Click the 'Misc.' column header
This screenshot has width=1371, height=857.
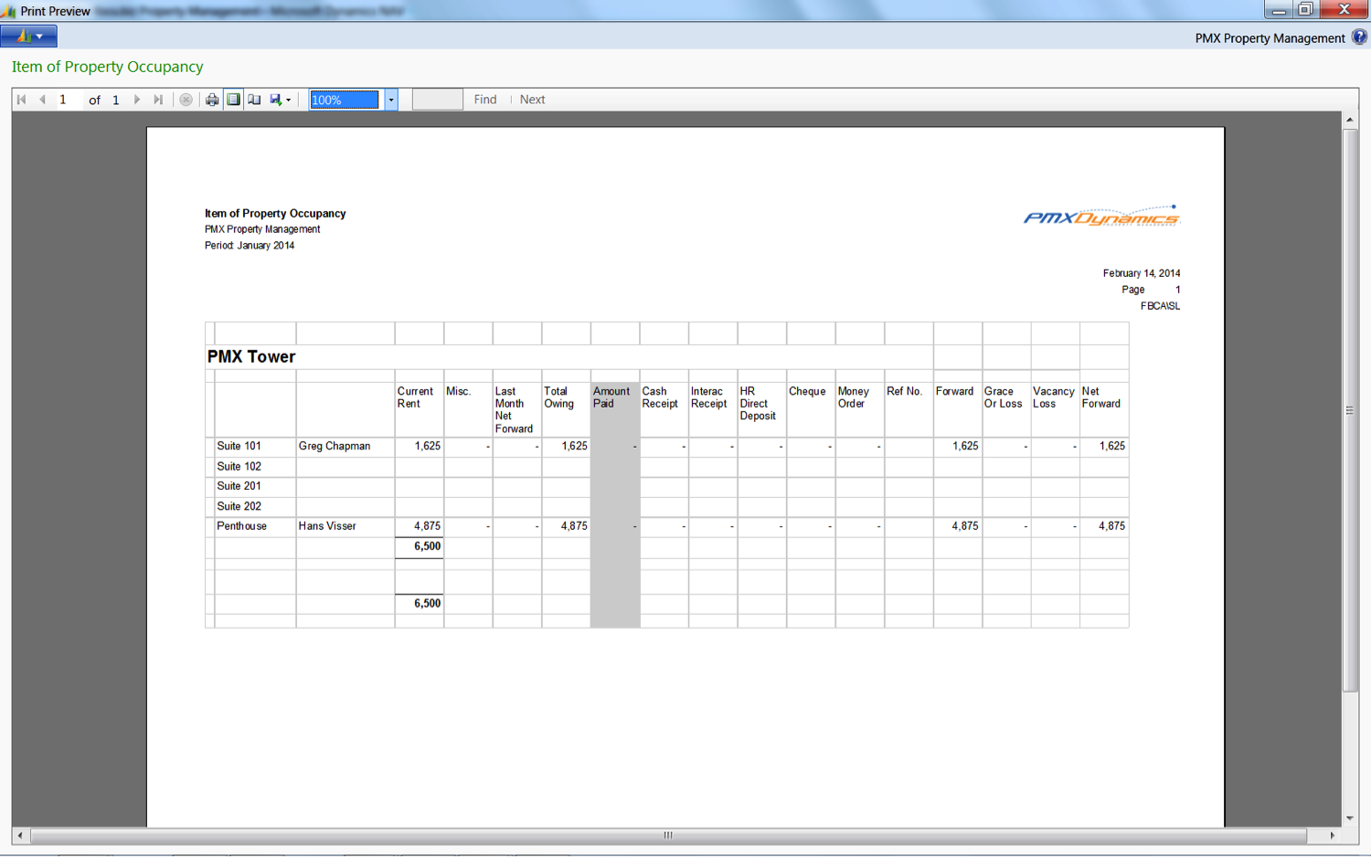pos(459,392)
